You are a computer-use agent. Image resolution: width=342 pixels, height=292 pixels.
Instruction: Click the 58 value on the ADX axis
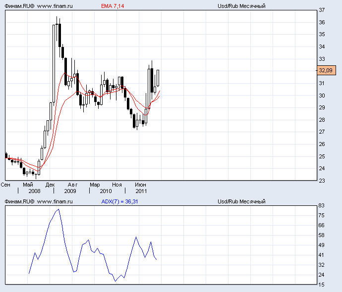coord(322,236)
